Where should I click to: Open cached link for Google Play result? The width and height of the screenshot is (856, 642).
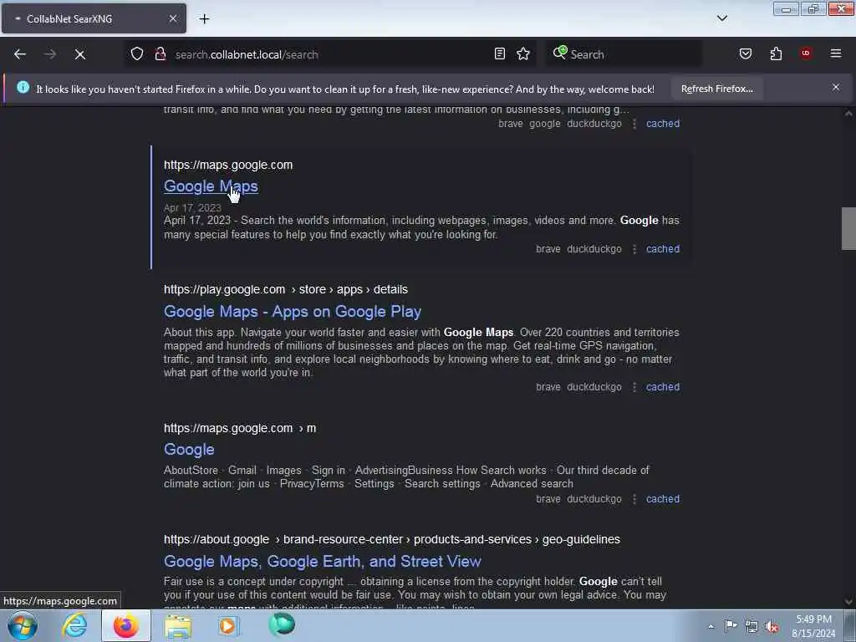(x=663, y=387)
